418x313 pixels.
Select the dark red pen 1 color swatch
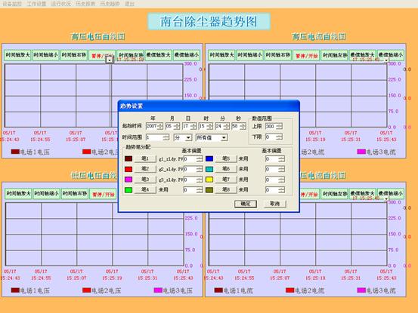pyautogui.click(x=128, y=158)
